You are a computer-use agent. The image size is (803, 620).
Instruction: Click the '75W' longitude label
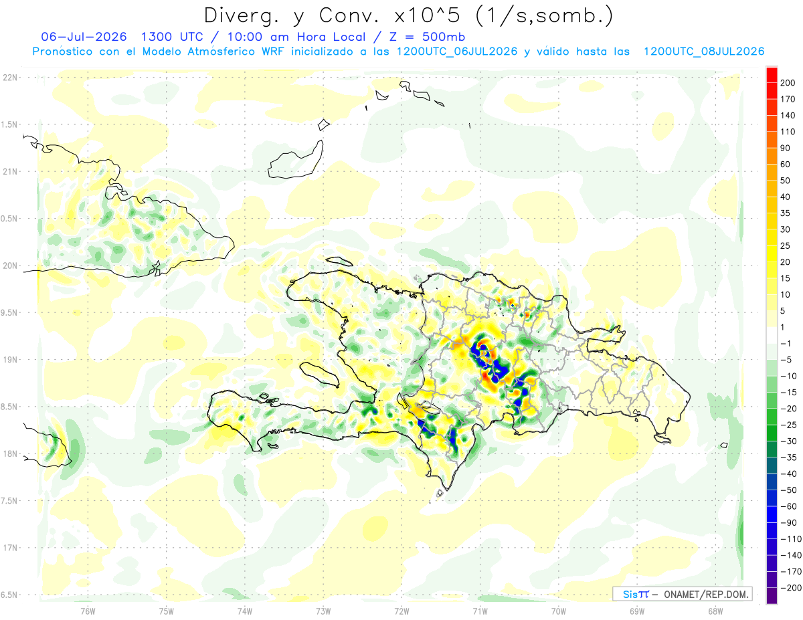click(166, 610)
